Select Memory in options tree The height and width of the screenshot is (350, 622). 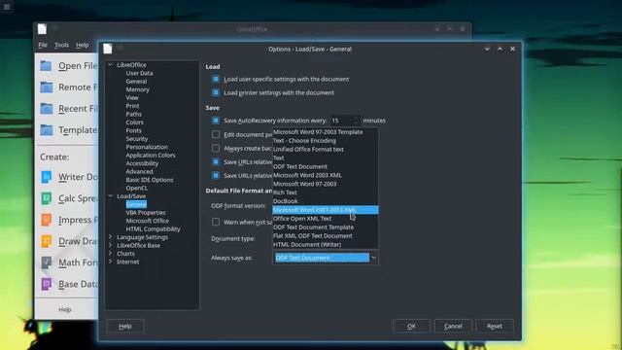point(138,89)
